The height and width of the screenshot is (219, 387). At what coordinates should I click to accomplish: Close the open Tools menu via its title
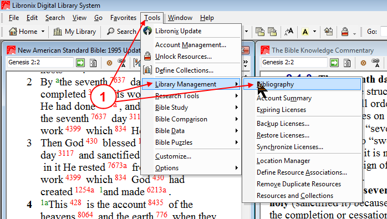pyautogui.click(x=152, y=18)
